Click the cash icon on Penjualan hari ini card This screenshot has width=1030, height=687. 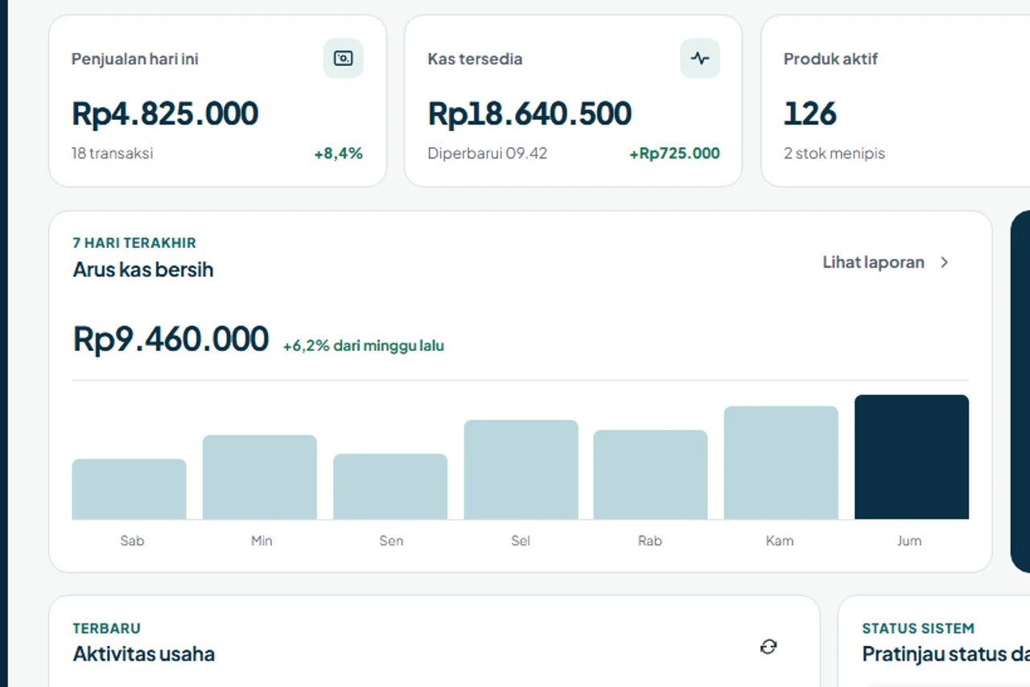point(344,59)
